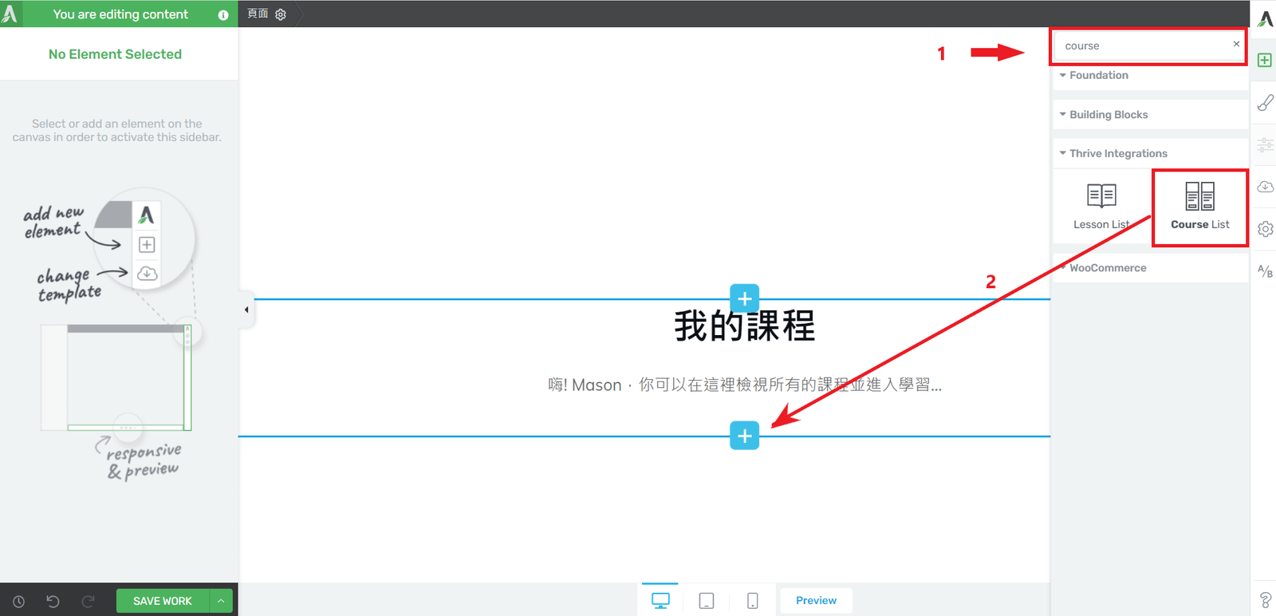Image resolution: width=1276 pixels, height=616 pixels.
Task: Open the A/B test icon
Action: coord(1265,271)
